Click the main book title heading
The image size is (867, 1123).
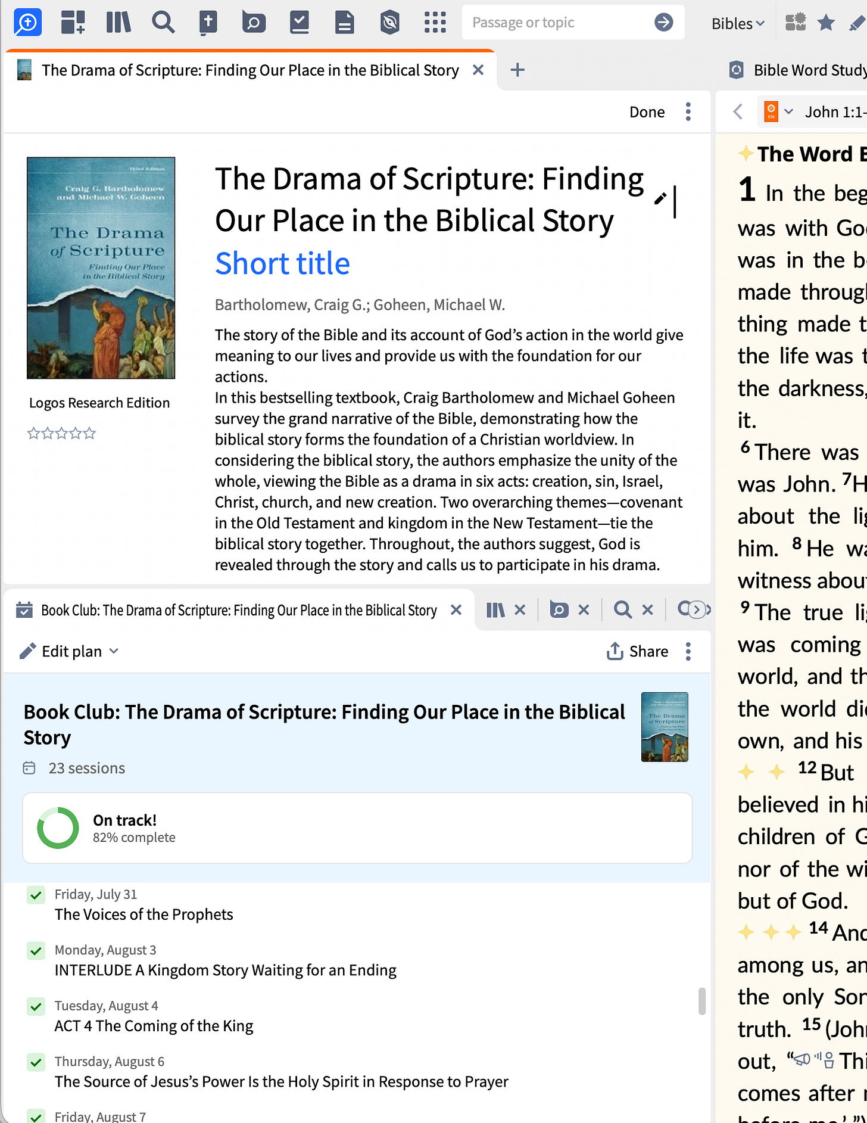coord(429,200)
